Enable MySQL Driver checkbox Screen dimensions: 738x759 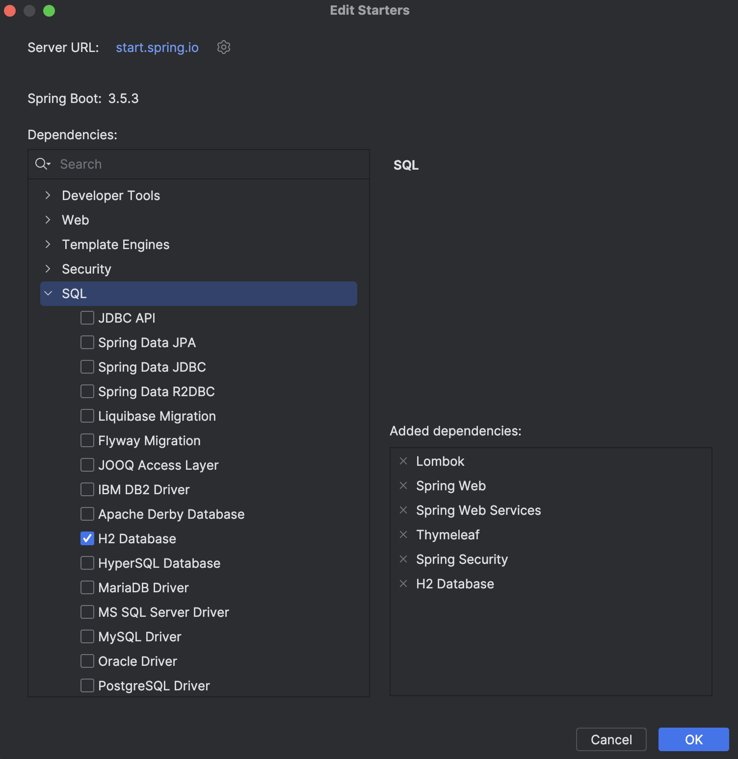coord(87,636)
